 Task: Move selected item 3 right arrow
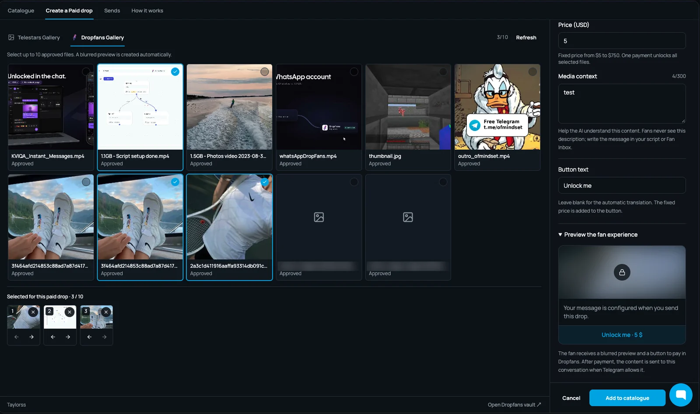[x=104, y=337]
